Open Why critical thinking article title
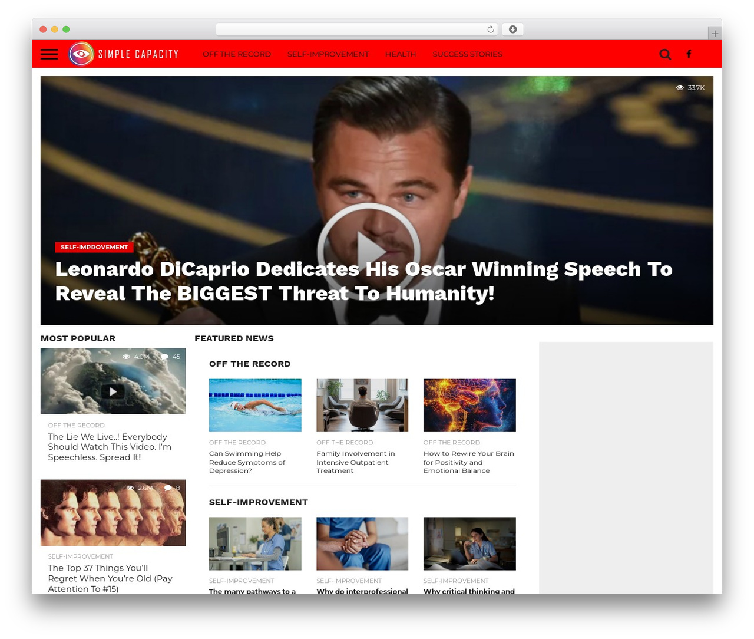 (469, 591)
